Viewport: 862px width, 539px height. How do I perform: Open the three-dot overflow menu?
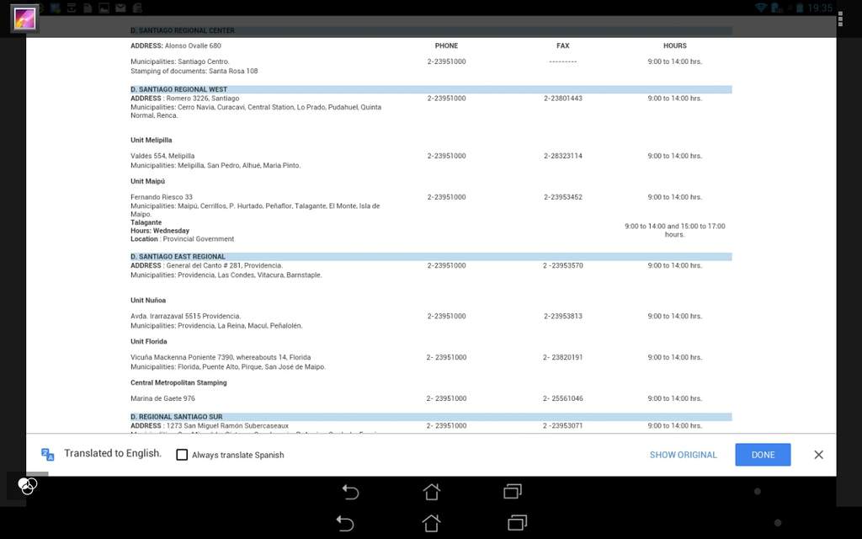point(840,19)
